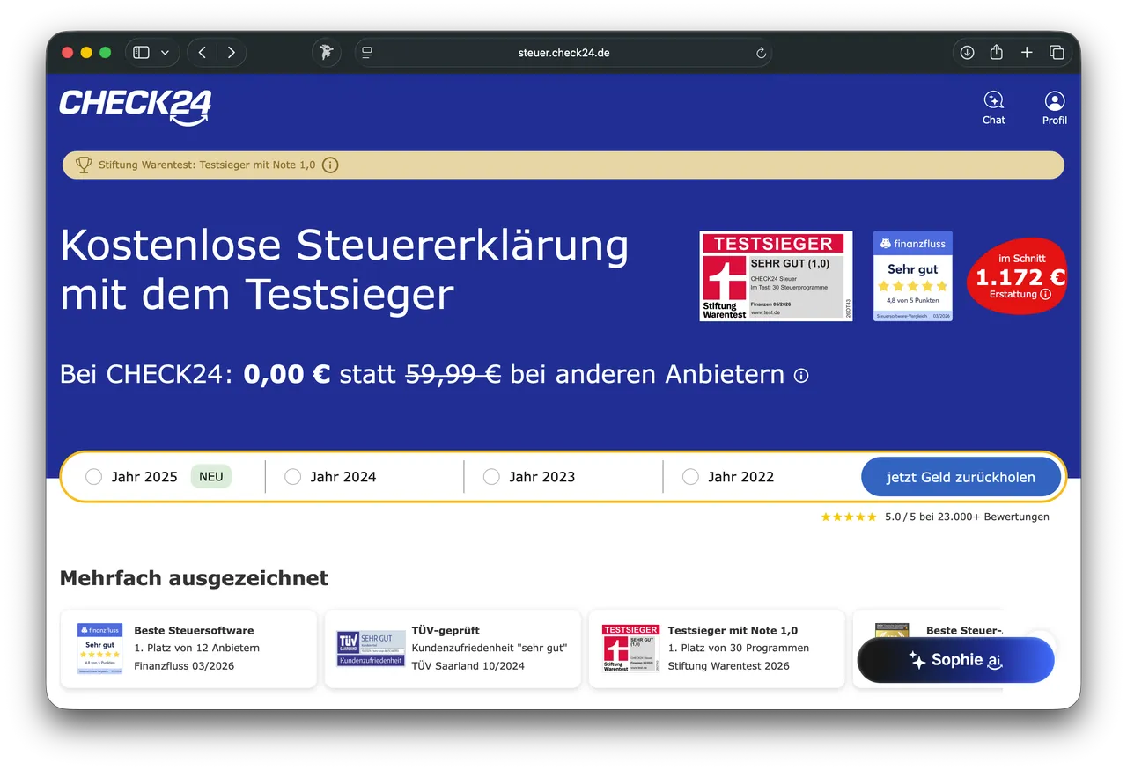Open Safari sidebar toggle icon

(x=141, y=53)
